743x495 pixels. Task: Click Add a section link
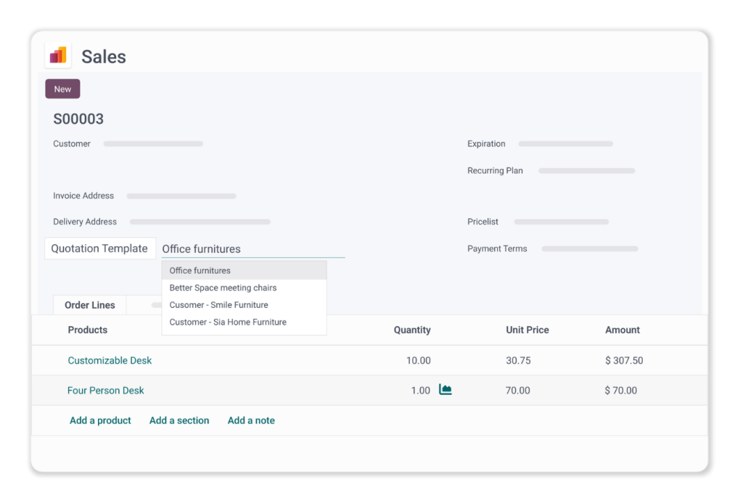[x=179, y=420]
